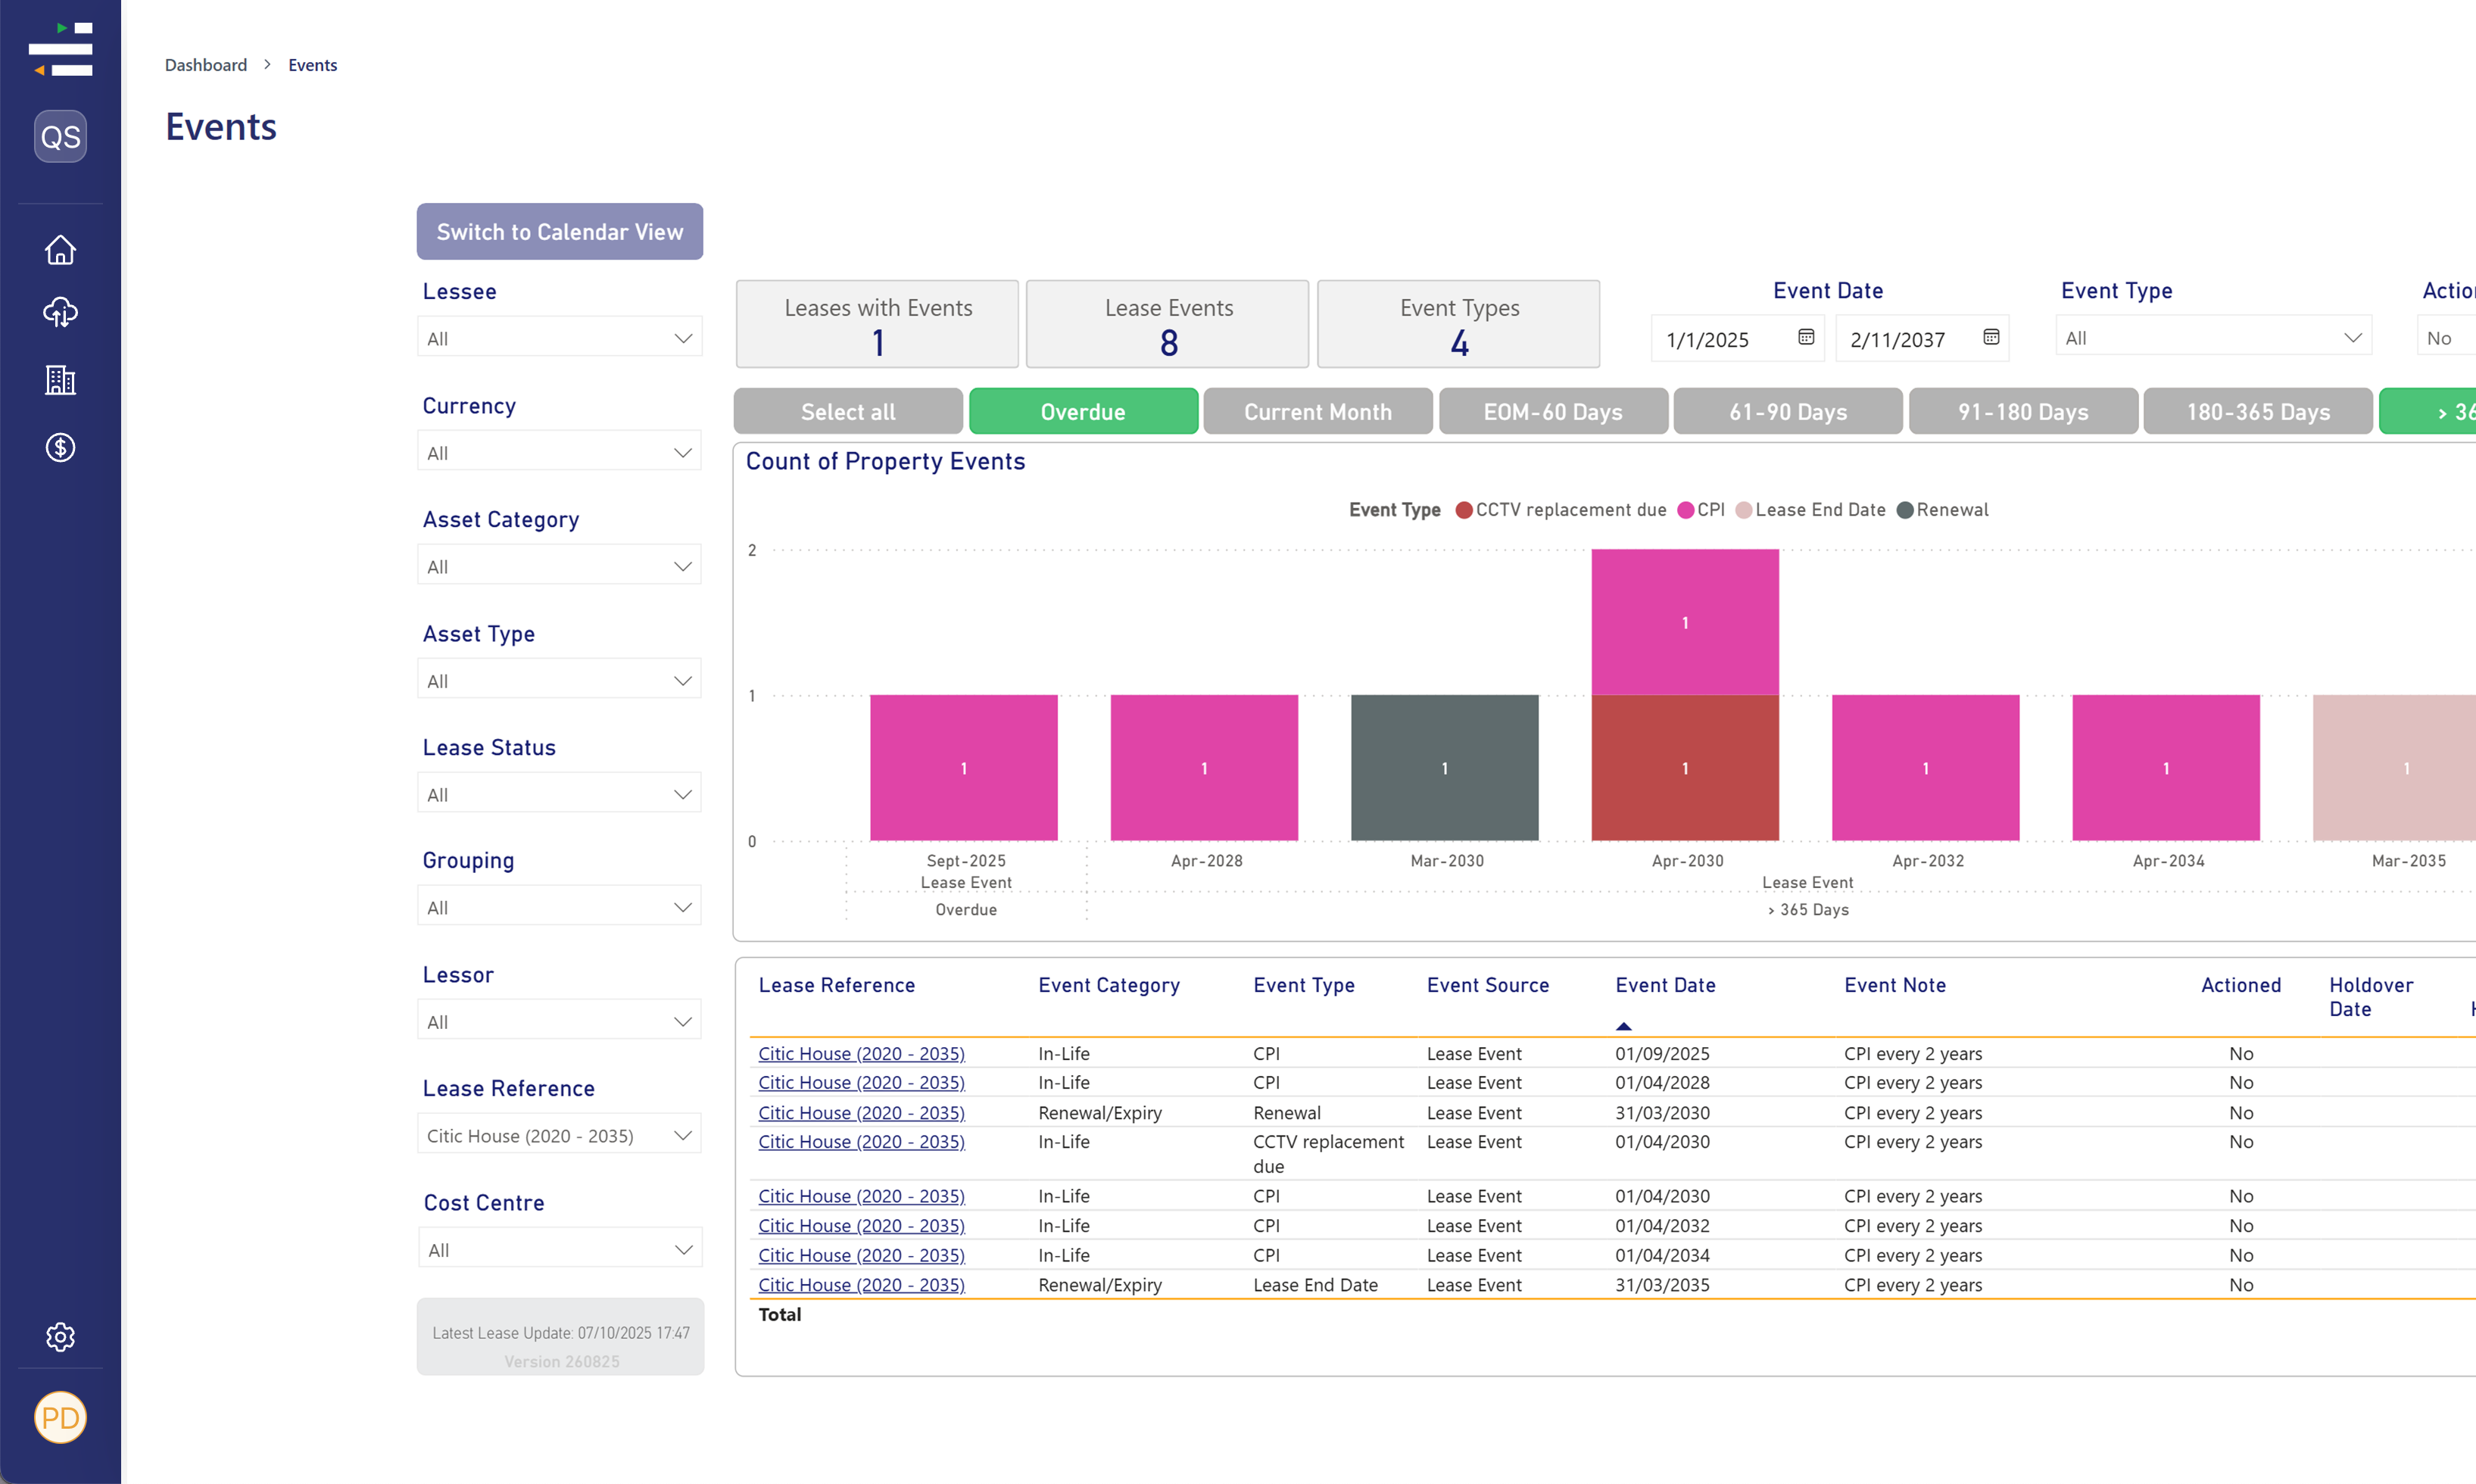Click Switch to Calendar View button
This screenshot has width=2476, height=1484.
(x=559, y=232)
